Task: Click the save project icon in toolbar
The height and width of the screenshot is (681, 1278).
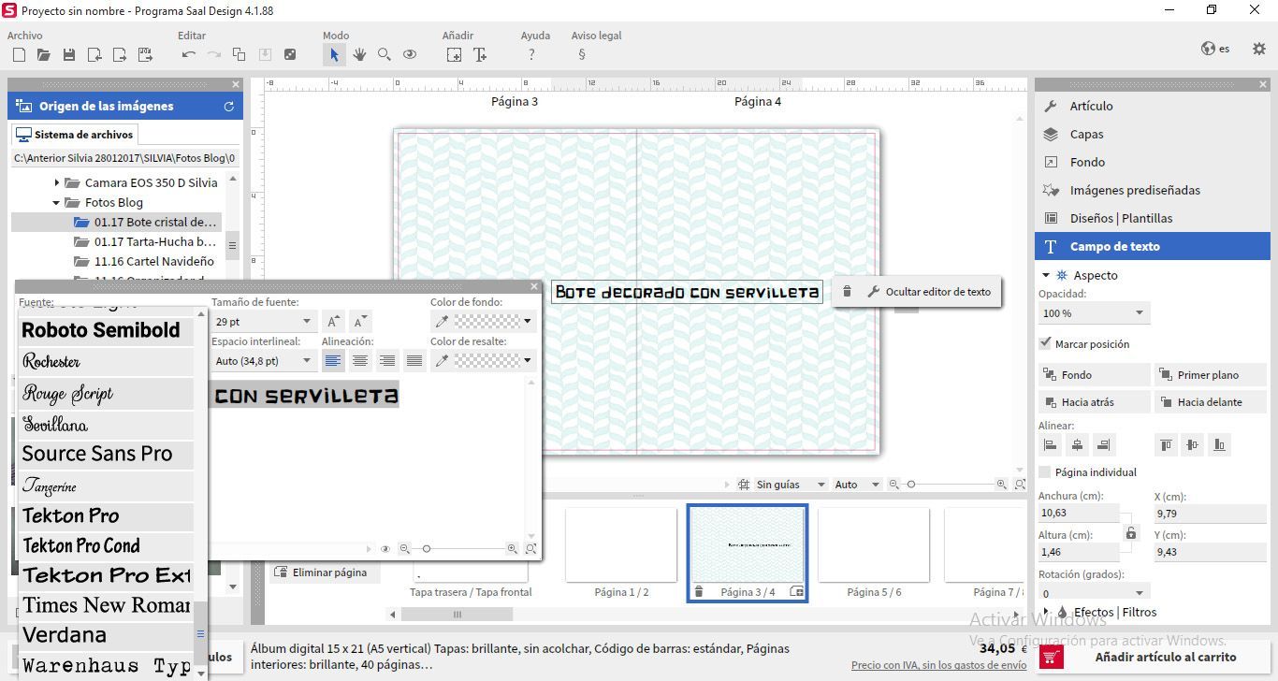Action: click(x=68, y=55)
